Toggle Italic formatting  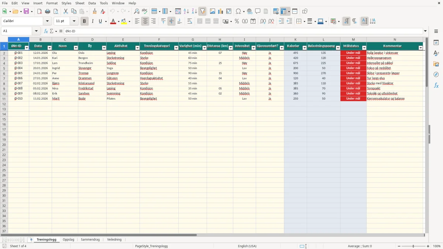pos(92,21)
